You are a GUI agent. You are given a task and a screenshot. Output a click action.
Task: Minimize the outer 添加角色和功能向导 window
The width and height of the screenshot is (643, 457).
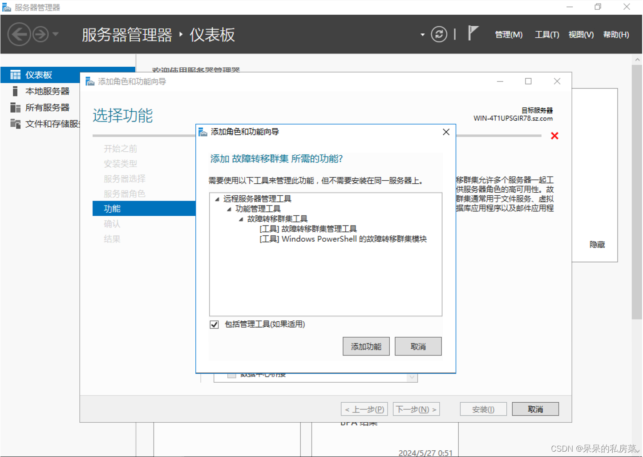(x=500, y=81)
